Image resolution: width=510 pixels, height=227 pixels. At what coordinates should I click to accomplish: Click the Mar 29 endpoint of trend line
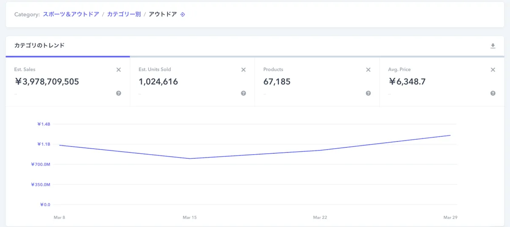pyautogui.click(x=450, y=136)
